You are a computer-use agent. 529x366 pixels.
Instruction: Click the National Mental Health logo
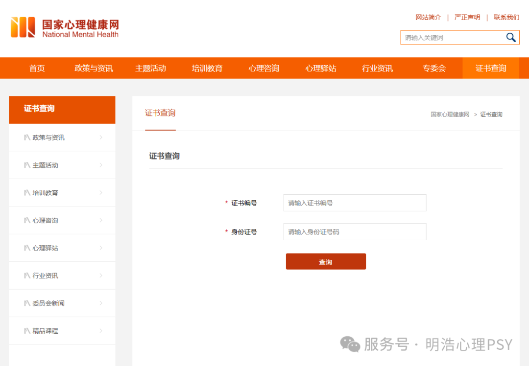tap(65, 27)
